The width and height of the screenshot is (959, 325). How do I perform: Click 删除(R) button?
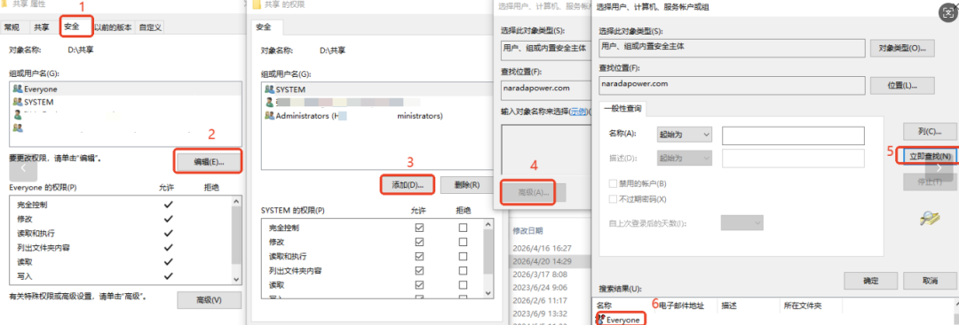[x=468, y=185]
